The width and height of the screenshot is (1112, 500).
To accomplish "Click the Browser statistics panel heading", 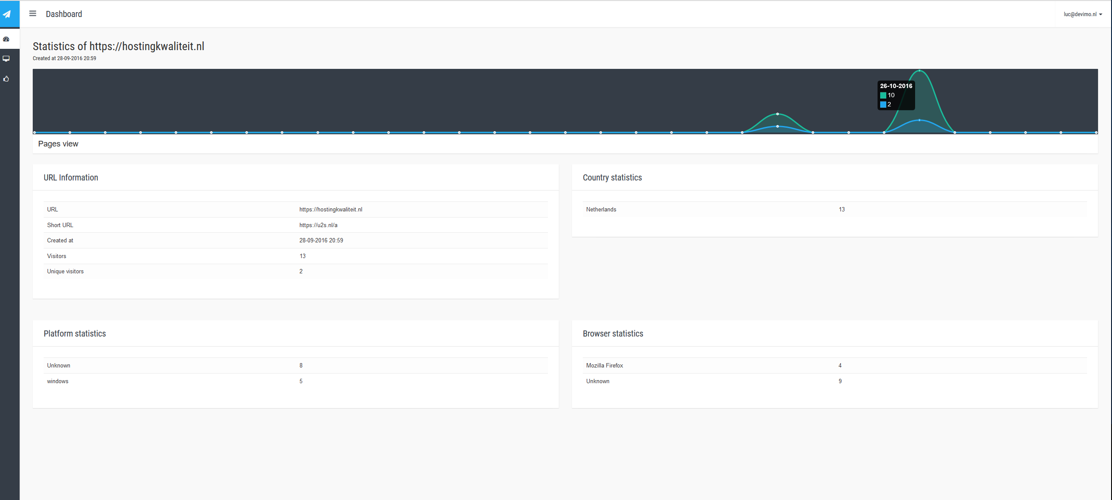I will pos(613,334).
